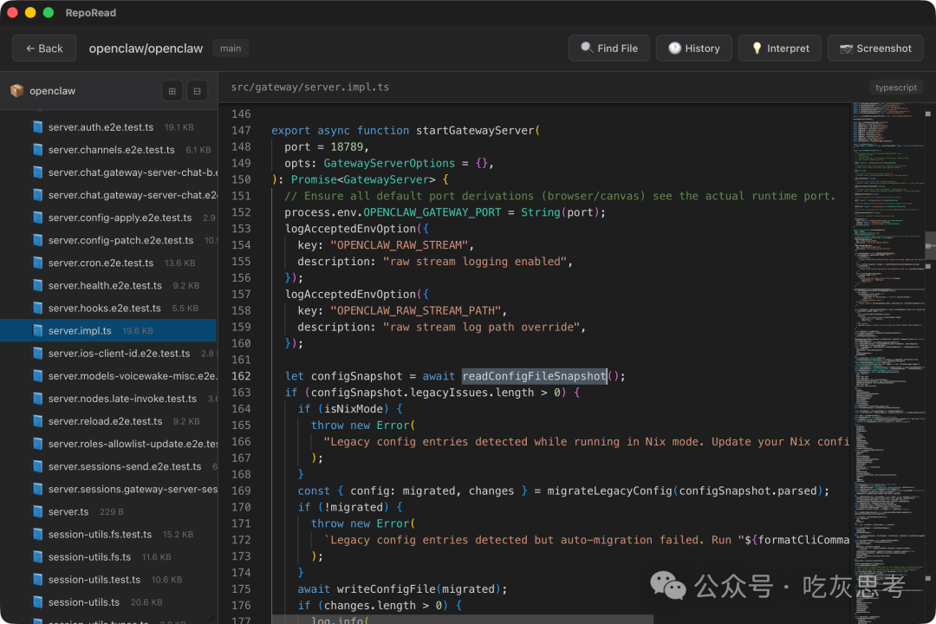Click the GatewayServerOptions type name

[389, 163]
